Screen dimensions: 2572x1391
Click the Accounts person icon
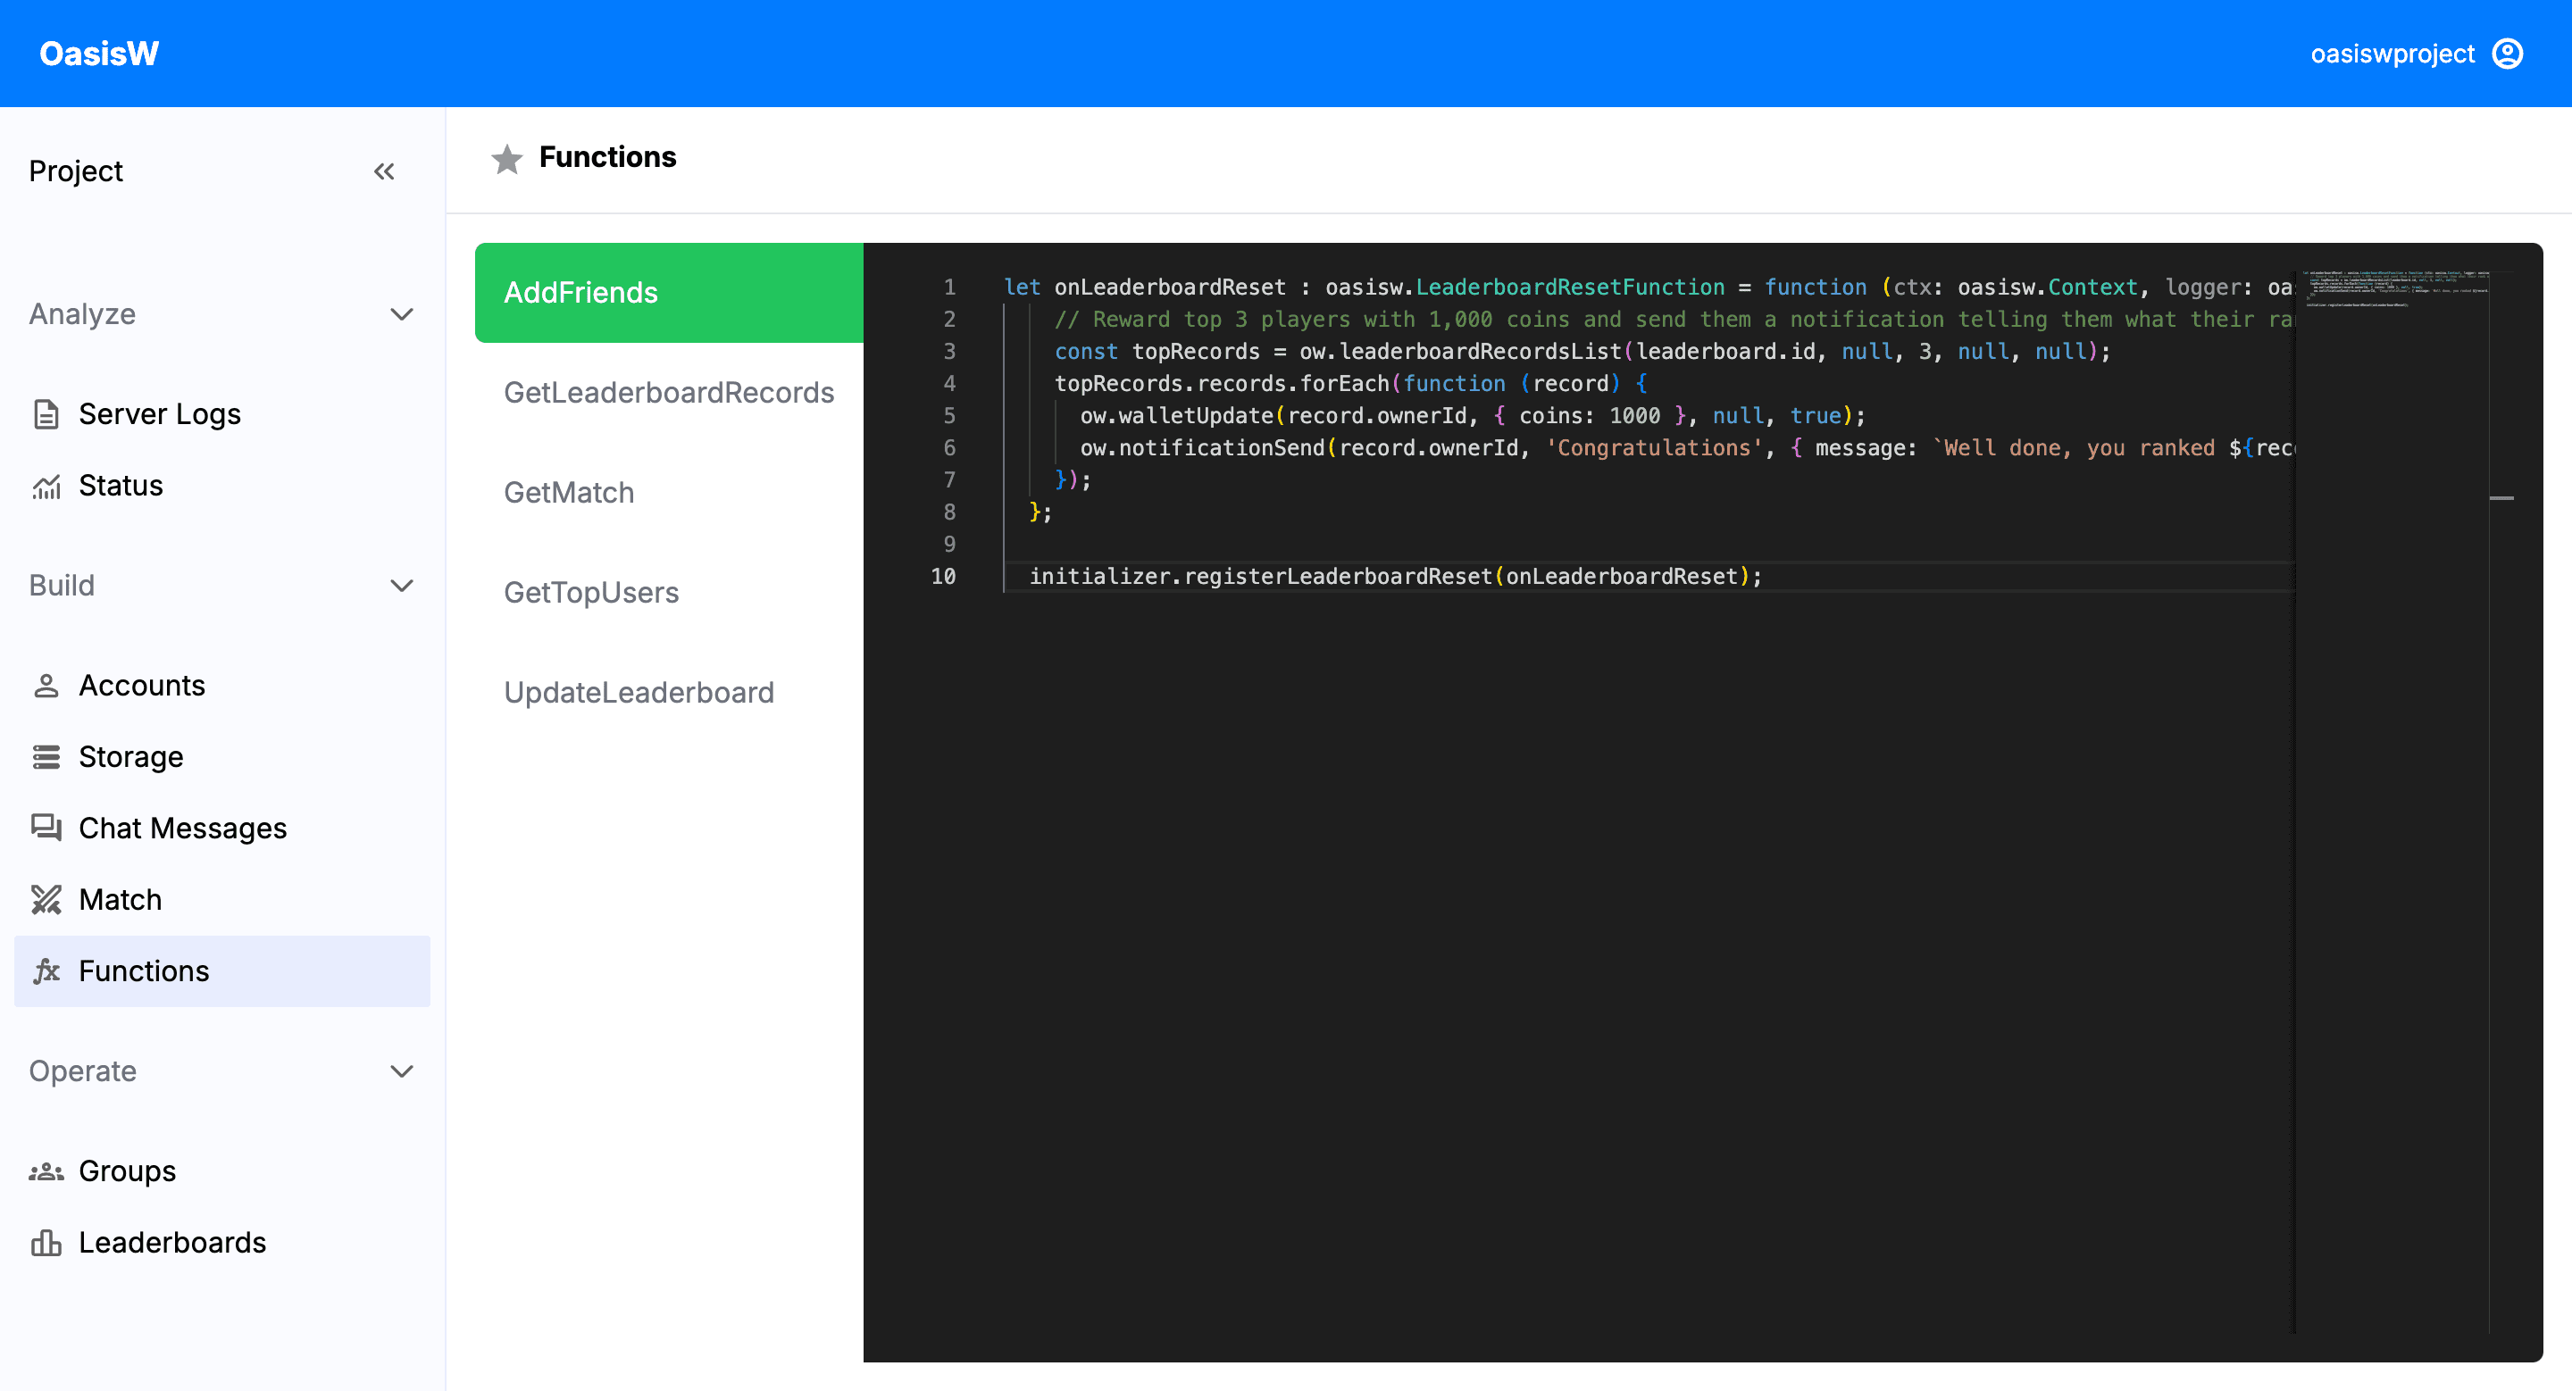[x=46, y=686]
